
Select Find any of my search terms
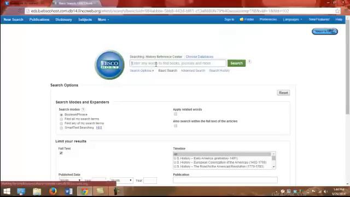61,123
